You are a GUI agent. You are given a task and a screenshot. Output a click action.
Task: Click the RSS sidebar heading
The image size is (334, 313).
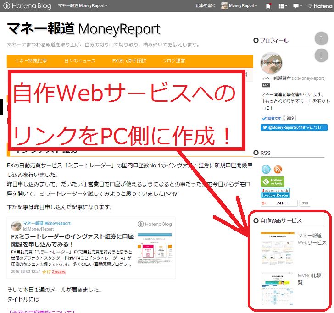pyautogui.click(x=265, y=153)
